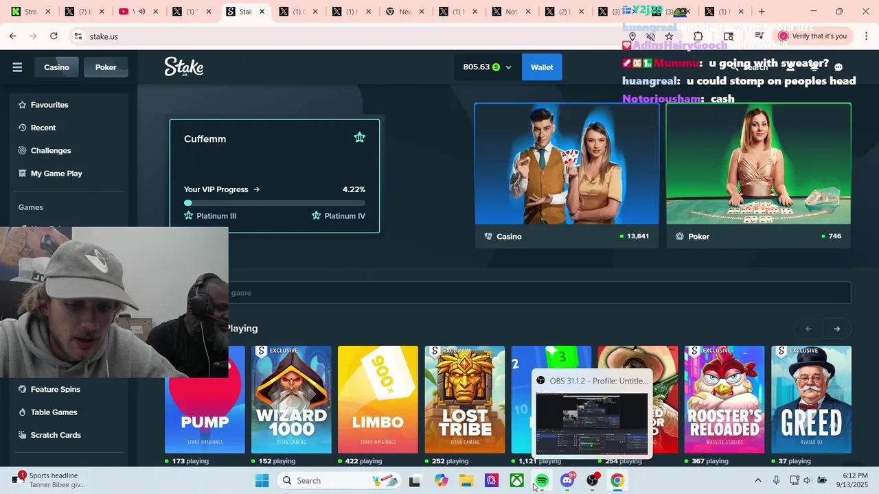Open Challenges from the sidebar
The width and height of the screenshot is (879, 494).
click(51, 150)
